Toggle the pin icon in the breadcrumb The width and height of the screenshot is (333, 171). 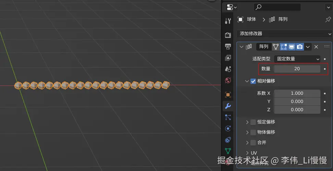[x=328, y=19]
